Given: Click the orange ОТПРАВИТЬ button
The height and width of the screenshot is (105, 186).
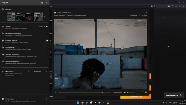Looking at the screenshot, I should (136, 96).
